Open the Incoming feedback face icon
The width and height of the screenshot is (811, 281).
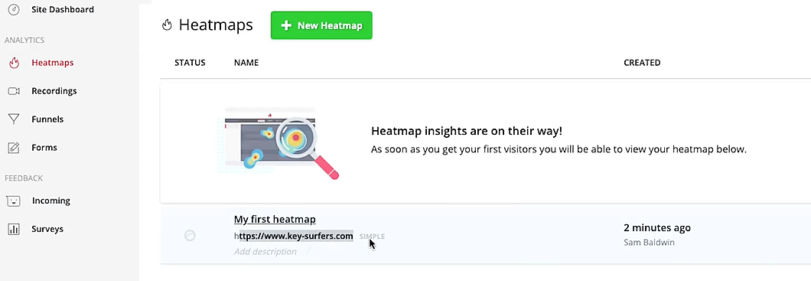pos(14,201)
